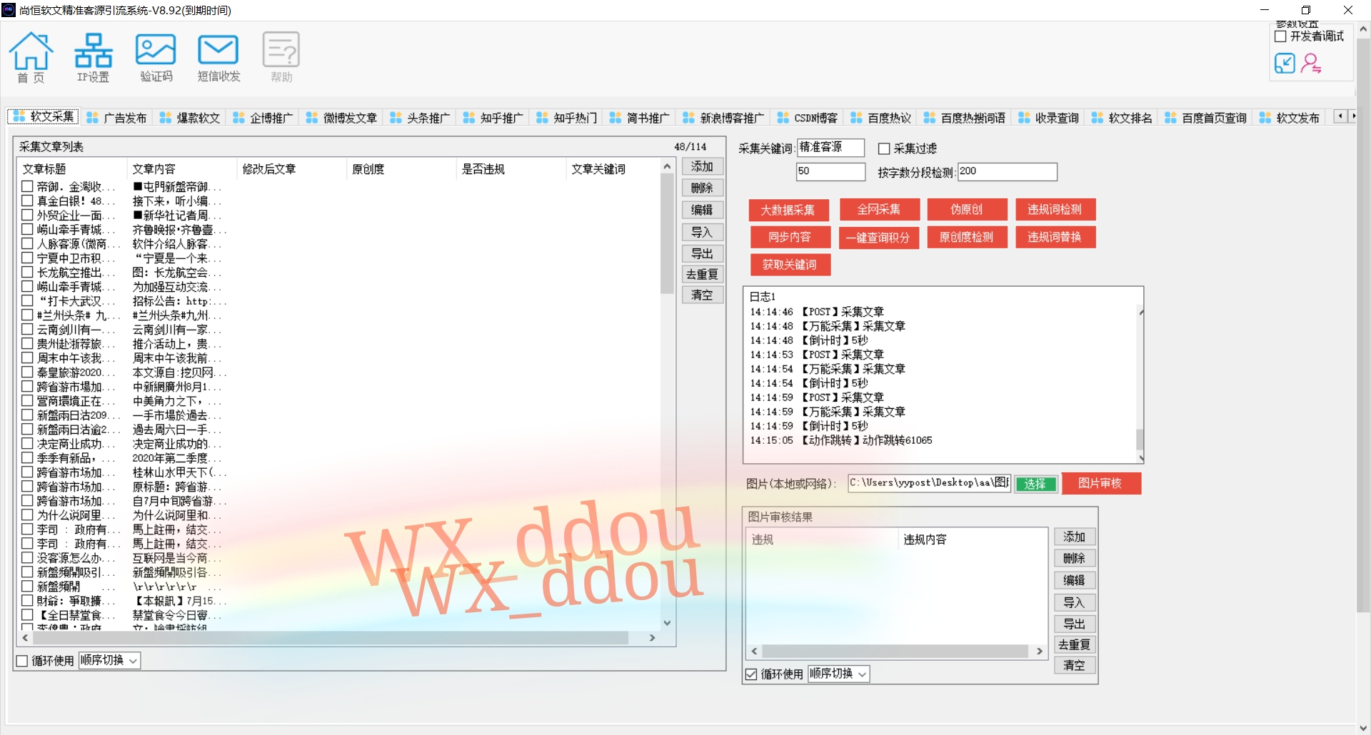Click the user account switch icon
1371x735 pixels.
[1311, 64]
